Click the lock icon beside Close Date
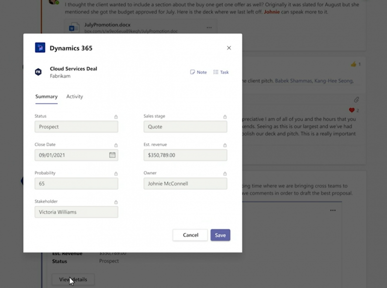 pyautogui.click(x=116, y=145)
